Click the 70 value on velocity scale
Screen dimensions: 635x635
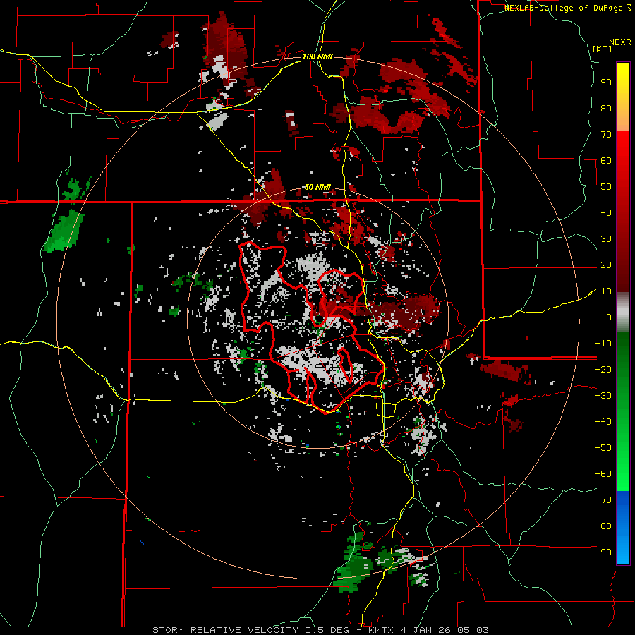pyautogui.click(x=606, y=135)
